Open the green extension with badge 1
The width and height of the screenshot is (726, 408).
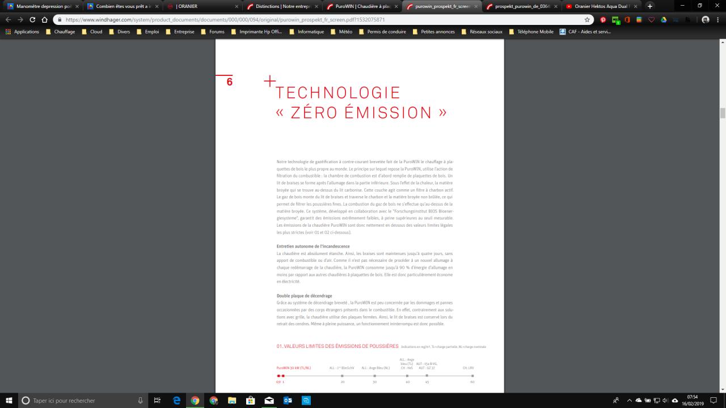click(615, 20)
